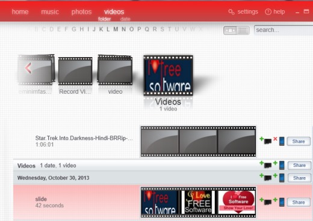The image size is (313, 221).
Task: Click the phone icon on the Star Trek row
Action: click(282, 141)
